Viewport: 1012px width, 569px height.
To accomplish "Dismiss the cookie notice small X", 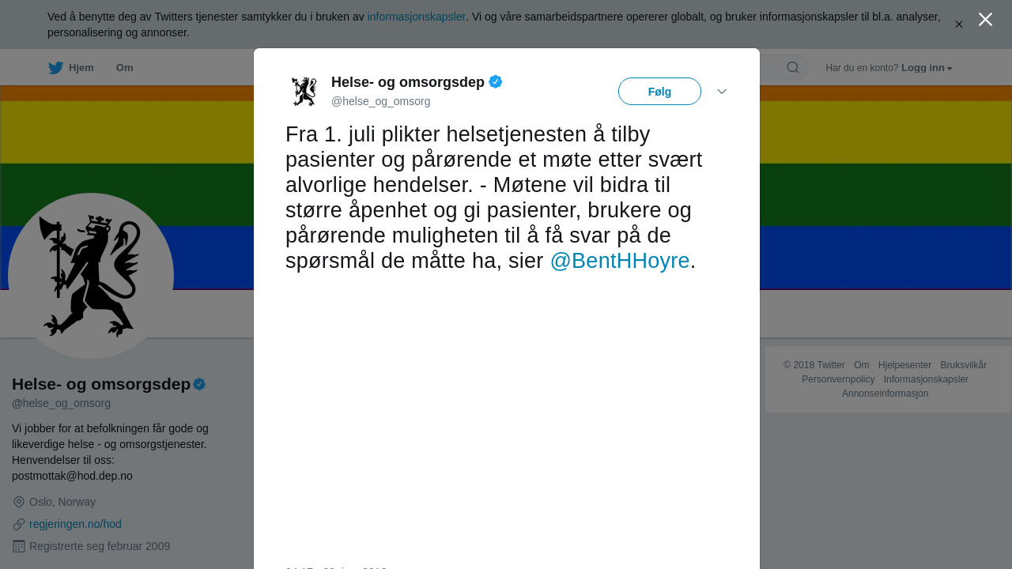I will click(959, 24).
